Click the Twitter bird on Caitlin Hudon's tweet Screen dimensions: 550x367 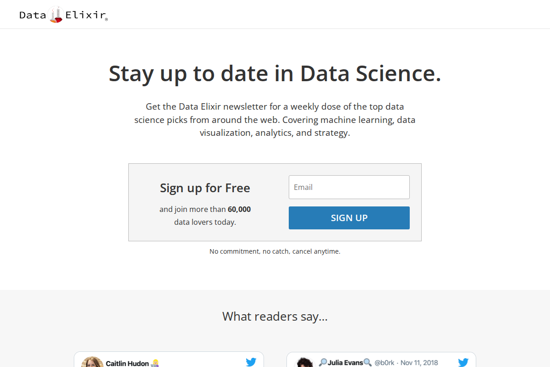point(251,362)
